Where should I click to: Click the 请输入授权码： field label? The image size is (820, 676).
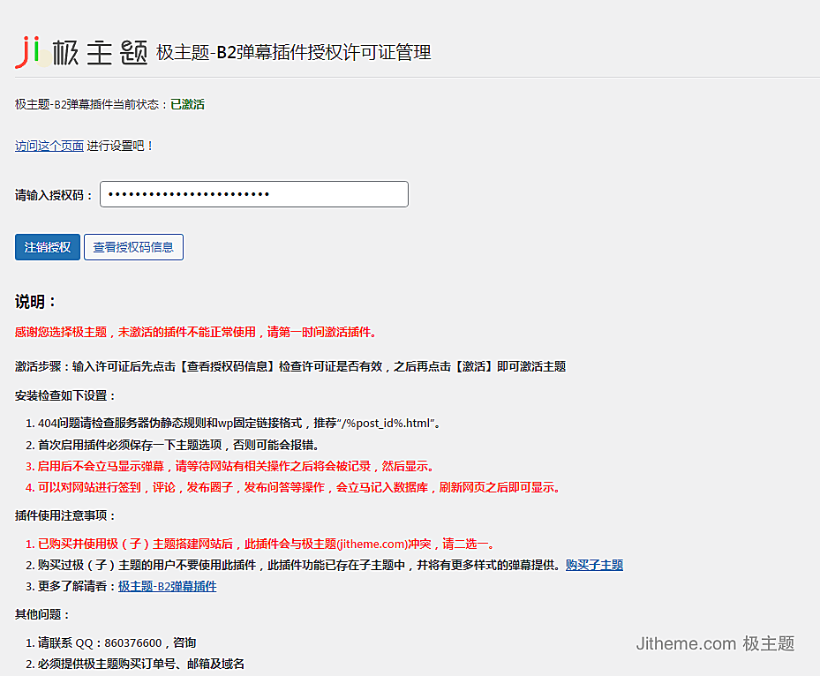(x=54, y=196)
